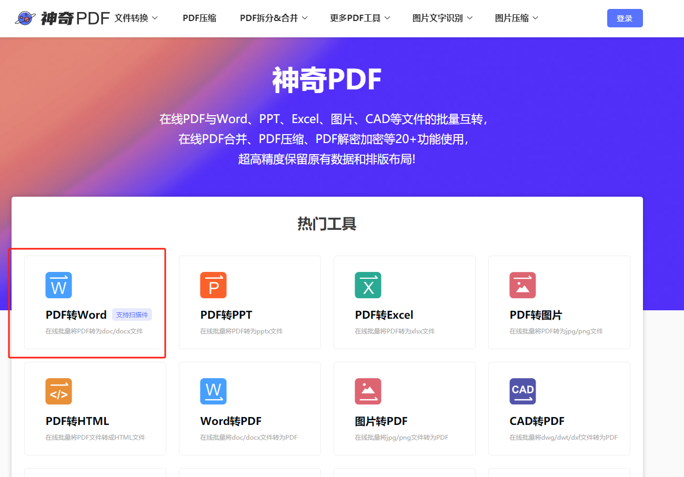Click the large 神奇PDF banner title

pos(327,80)
